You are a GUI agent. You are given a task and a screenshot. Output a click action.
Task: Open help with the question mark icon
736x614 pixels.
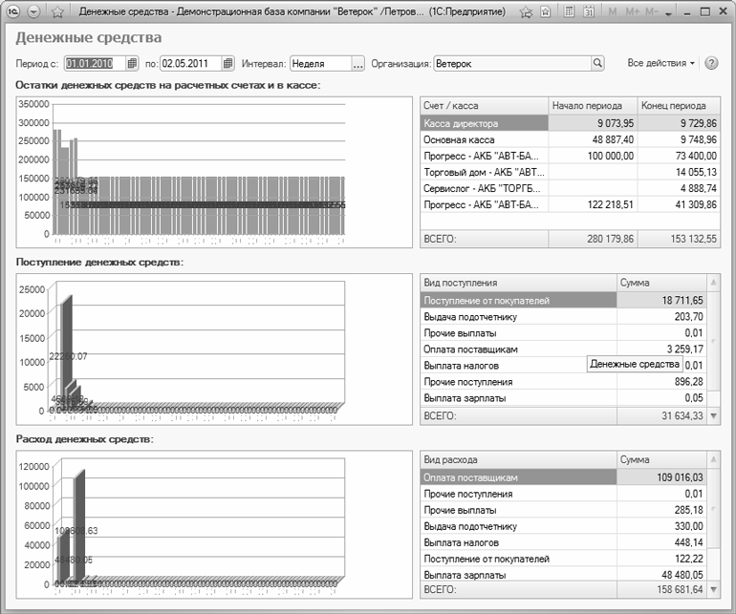[x=711, y=63]
